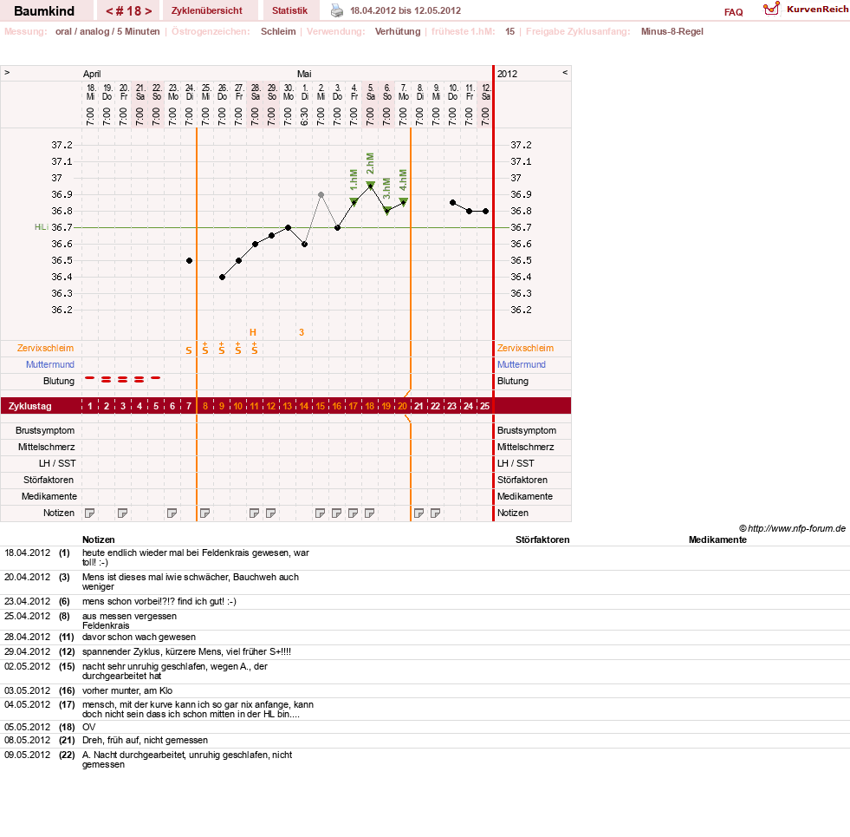Open the note icon on cycle day 16
Viewport: 850px width, 837px height.
tap(337, 513)
